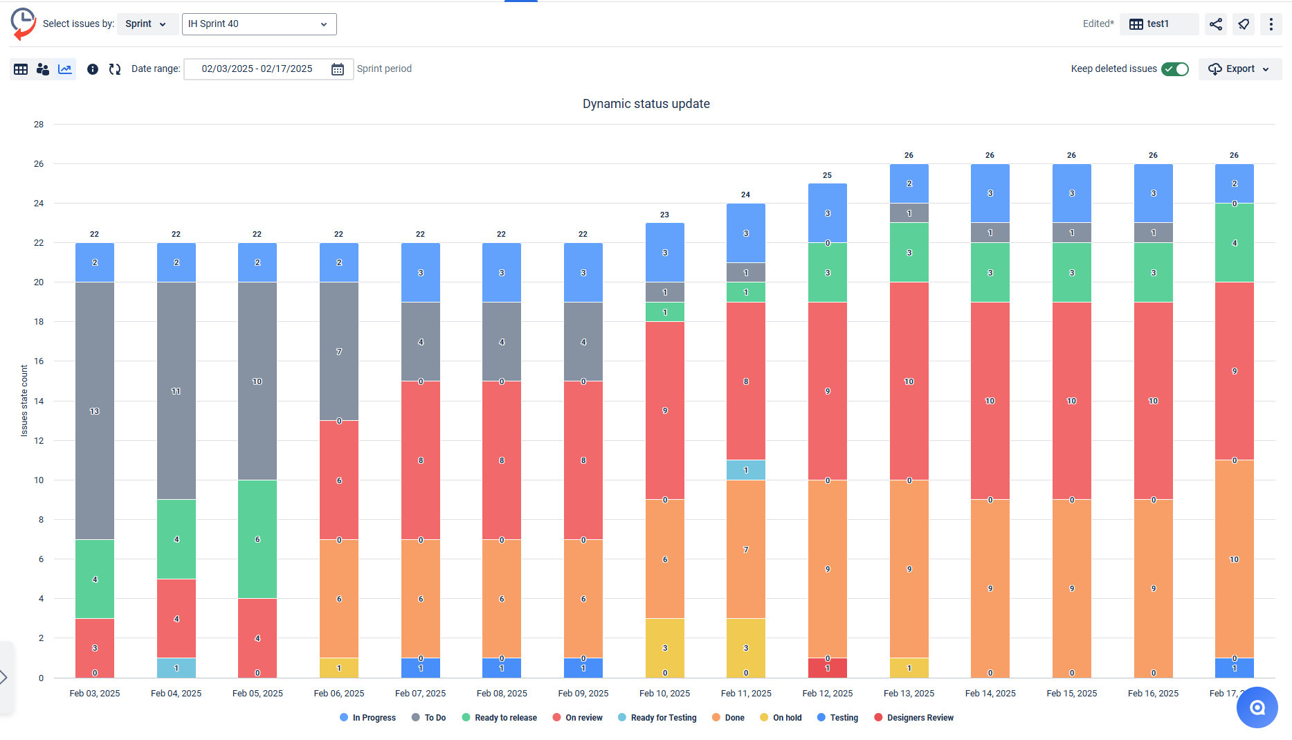
Task: Open the Export dropdown menu
Action: pyautogui.click(x=1239, y=69)
